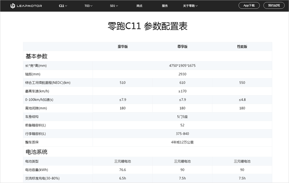Expand the 关于零跑 dropdown menu

click(190, 6)
